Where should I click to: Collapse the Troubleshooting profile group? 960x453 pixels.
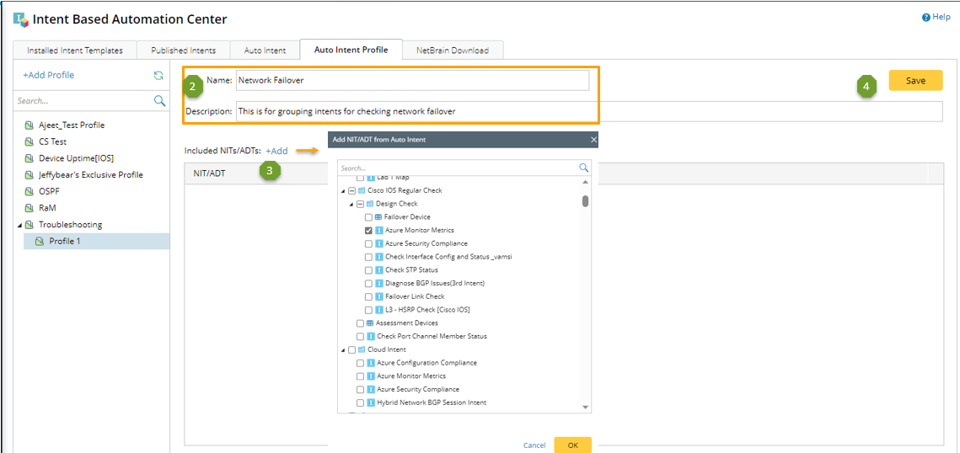(19, 225)
